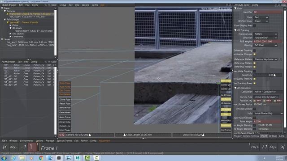Click the Remove Pose button
This screenshot has width=287, height=161.
click(65, 108)
